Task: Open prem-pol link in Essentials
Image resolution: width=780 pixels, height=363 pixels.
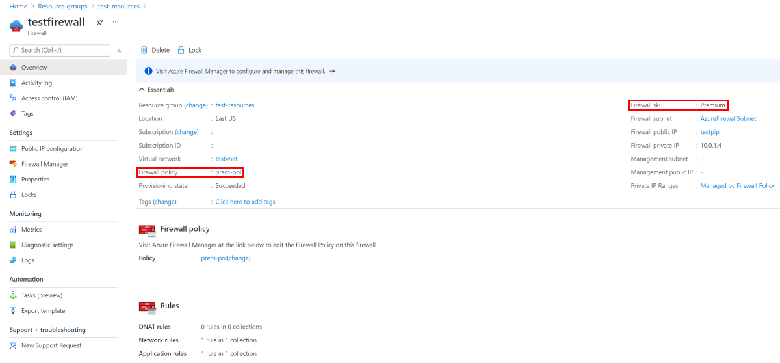Action: click(228, 172)
